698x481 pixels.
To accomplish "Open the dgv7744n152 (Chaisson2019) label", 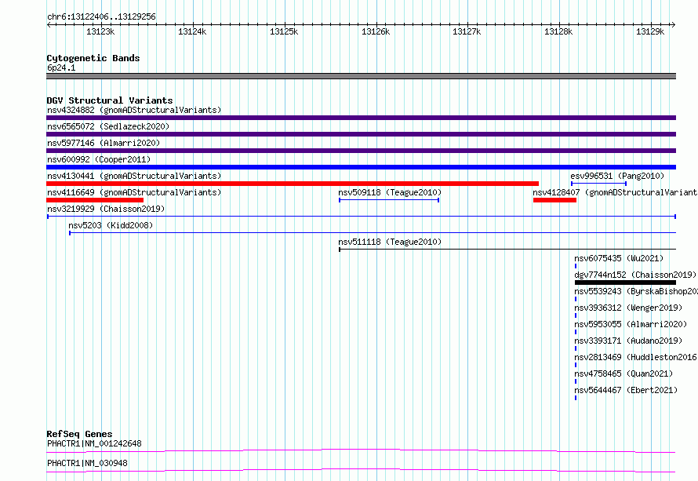I will (x=635, y=275).
